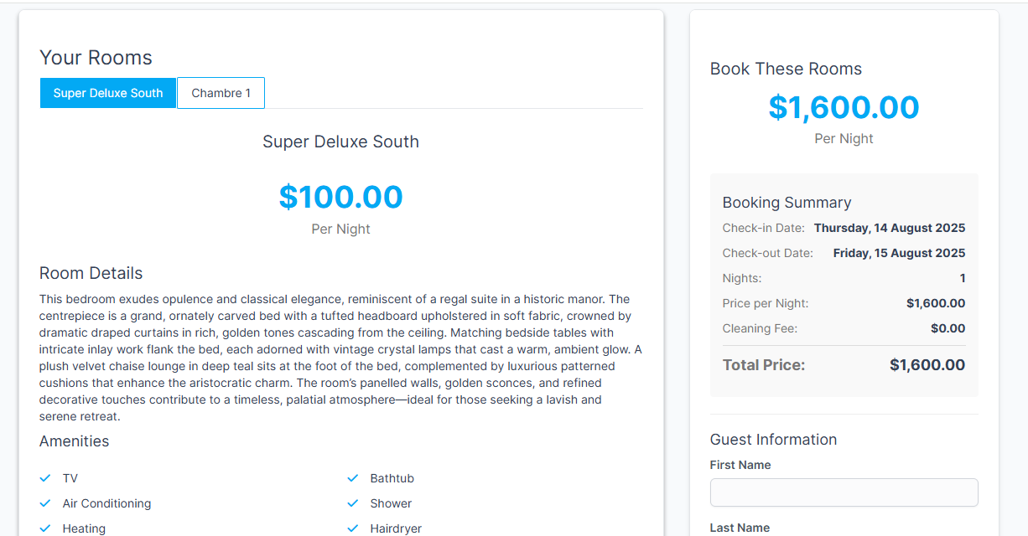Image resolution: width=1028 pixels, height=536 pixels.
Task: Click the checkmark icon beside Bathtub
Action: [353, 478]
